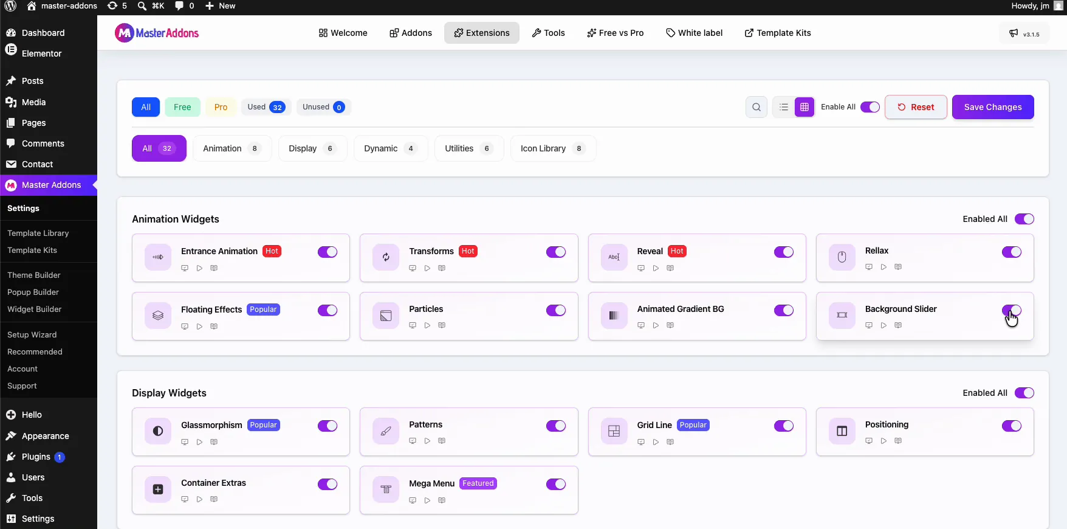Image resolution: width=1067 pixels, height=529 pixels.
Task: Go to the Tools tab in Master Addons
Action: (548, 33)
